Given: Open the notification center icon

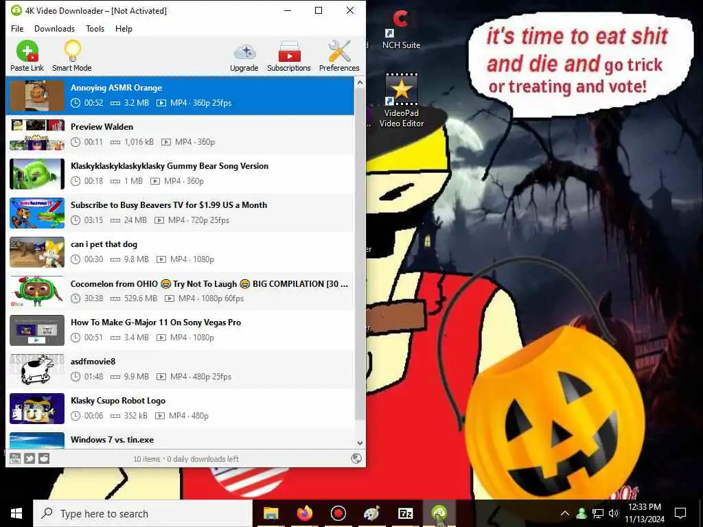Looking at the screenshot, I should click(680, 513).
